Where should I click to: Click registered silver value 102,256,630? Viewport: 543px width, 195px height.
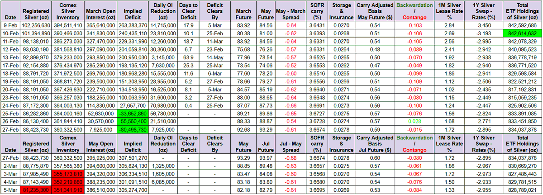[36, 26]
